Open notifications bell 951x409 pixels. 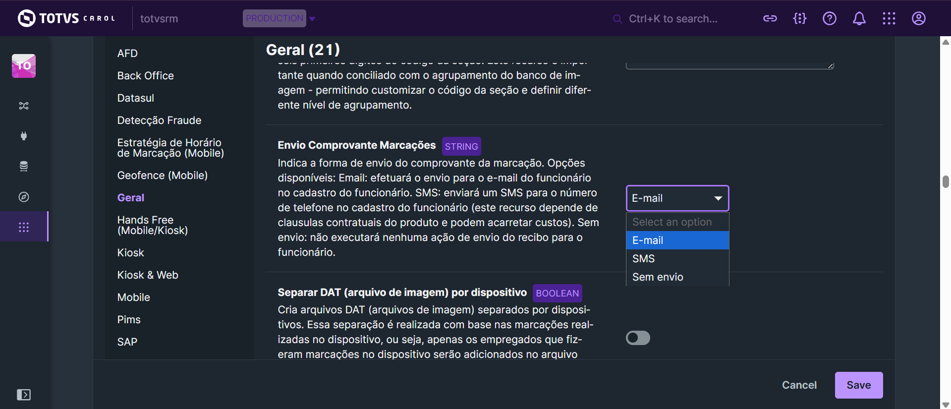(x=859, y=18)
